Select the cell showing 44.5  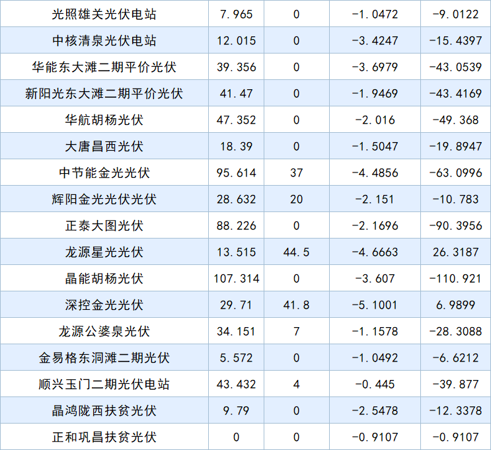pyautogui.click(x=296, y=252)
